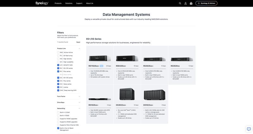Open the RS11626xs+ product image

pyautogui.click(x=100, y=58)
